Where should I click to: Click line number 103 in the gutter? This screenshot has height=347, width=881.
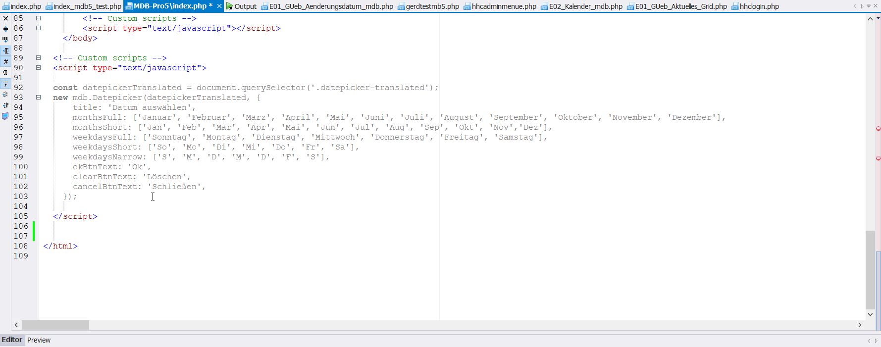click(x=21, y=197)
